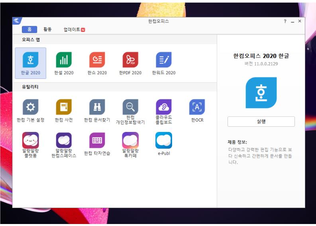Open the 한컴 사전 dictionary icon

(64, 107)
